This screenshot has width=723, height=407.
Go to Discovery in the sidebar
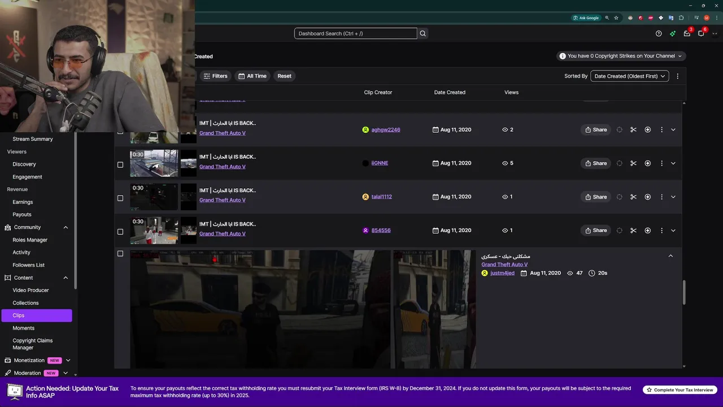click(24, 164)
